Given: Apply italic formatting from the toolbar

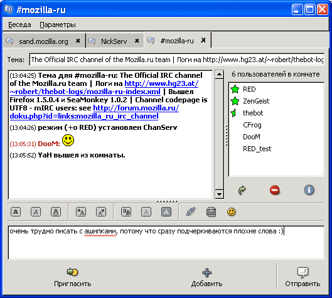Looking at the screenshot, I should click(36, 212).
